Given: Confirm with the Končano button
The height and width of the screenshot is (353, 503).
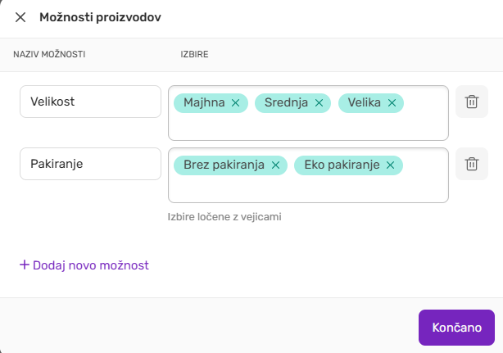Looking at the screenshot, I should (x=456, y=328).
